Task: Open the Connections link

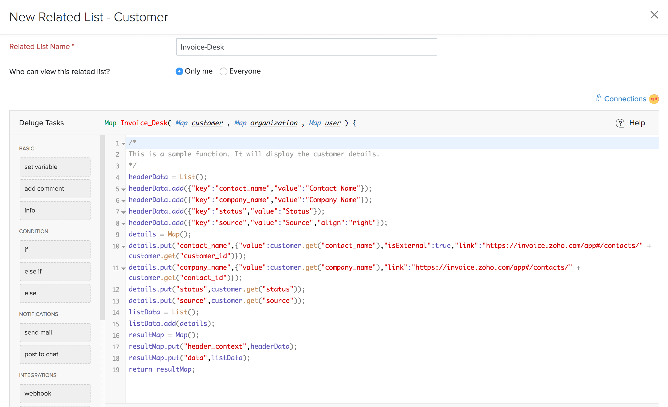Action: click(x=625, y=99)
